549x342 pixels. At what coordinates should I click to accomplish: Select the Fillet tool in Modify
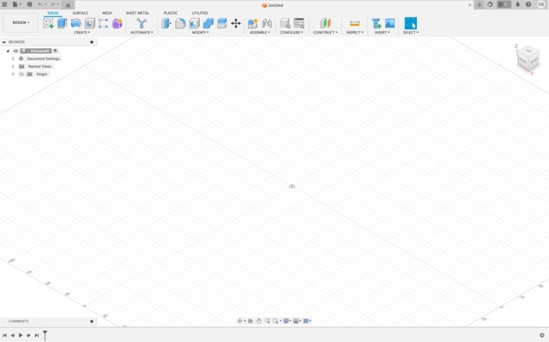click(x=180, y=23)
